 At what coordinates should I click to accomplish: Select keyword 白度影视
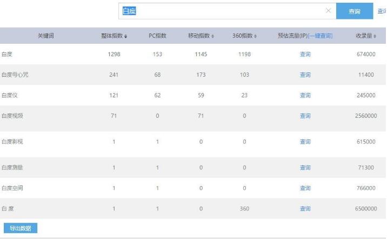click(x=12, y=142)
